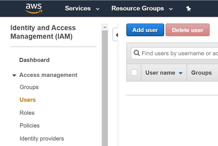The width and height of the screenshot is (218, 146).
Task: Click the Delete user button
Action: tap(187, 30)
